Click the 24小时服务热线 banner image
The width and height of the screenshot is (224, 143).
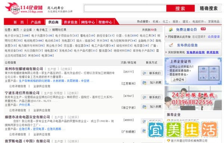coord(193,98)
